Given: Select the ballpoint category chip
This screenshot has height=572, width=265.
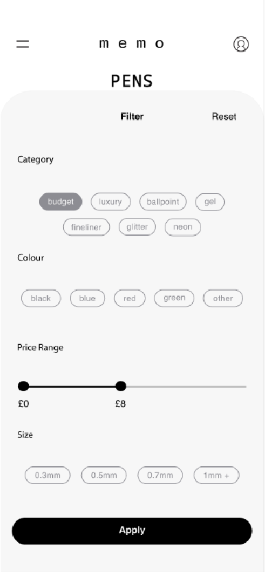Looking at the screenshot, I should (163, 201).
